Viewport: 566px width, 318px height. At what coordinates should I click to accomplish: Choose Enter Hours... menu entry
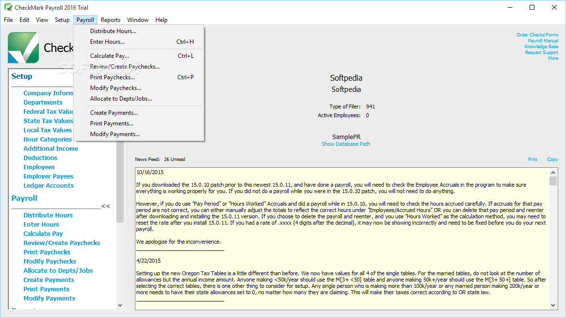click(139, 42)
